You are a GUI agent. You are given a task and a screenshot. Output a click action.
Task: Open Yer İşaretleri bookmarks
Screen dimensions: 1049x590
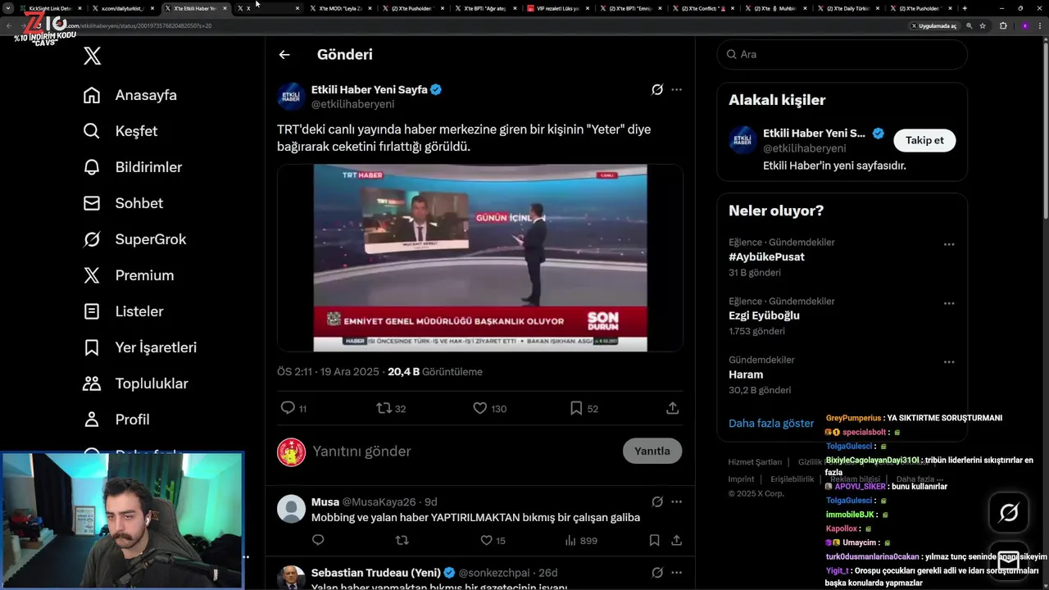coord(140,347)
